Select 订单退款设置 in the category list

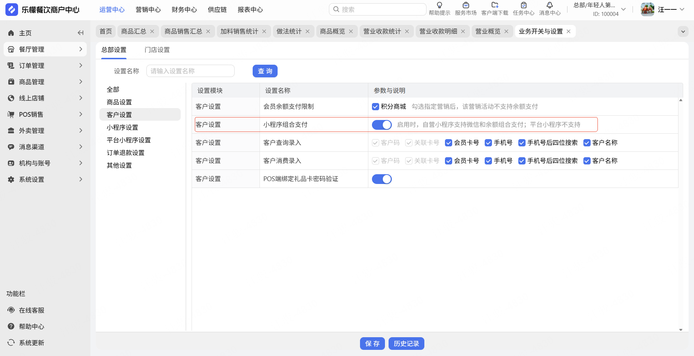pos(125,153)
